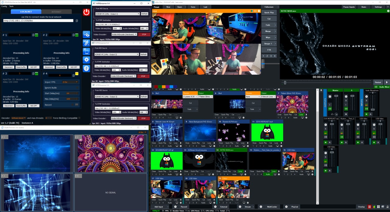This screenshot has width=390, height=212.
Task: Click Reset buffer for input #1
Action: point(21,67)
